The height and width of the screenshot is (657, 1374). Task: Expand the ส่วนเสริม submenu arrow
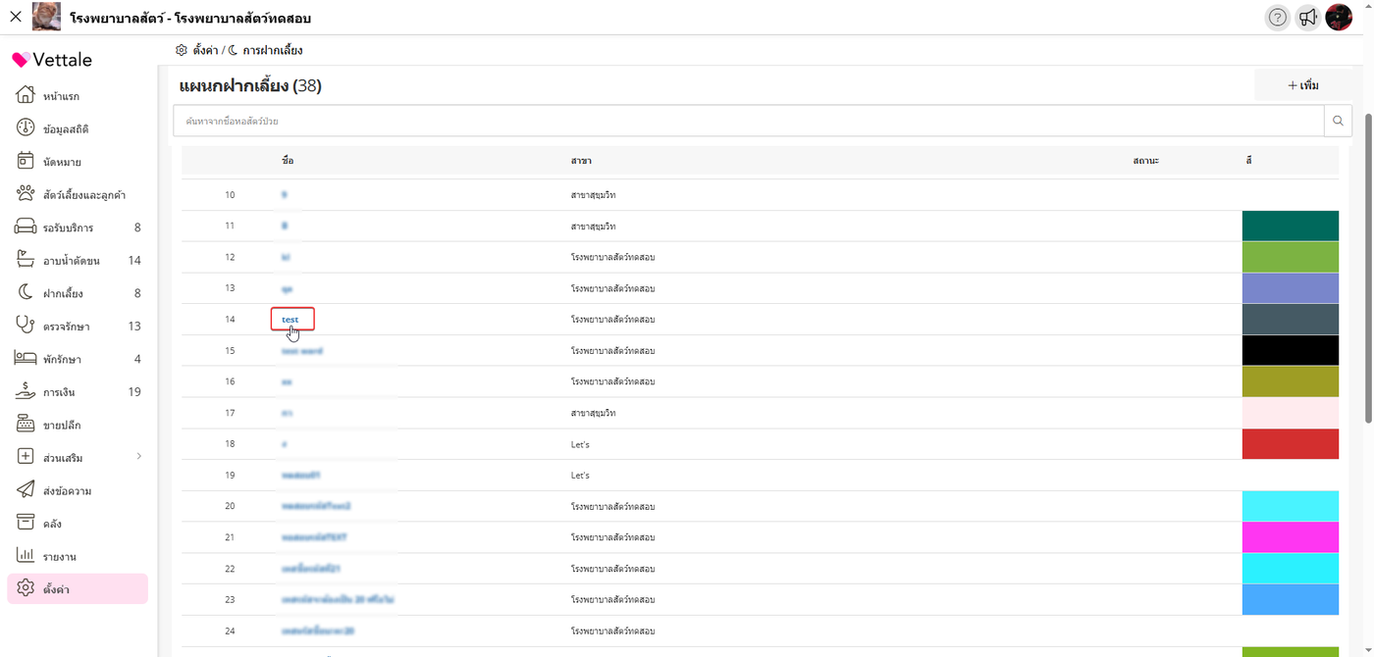pos(138,457)
